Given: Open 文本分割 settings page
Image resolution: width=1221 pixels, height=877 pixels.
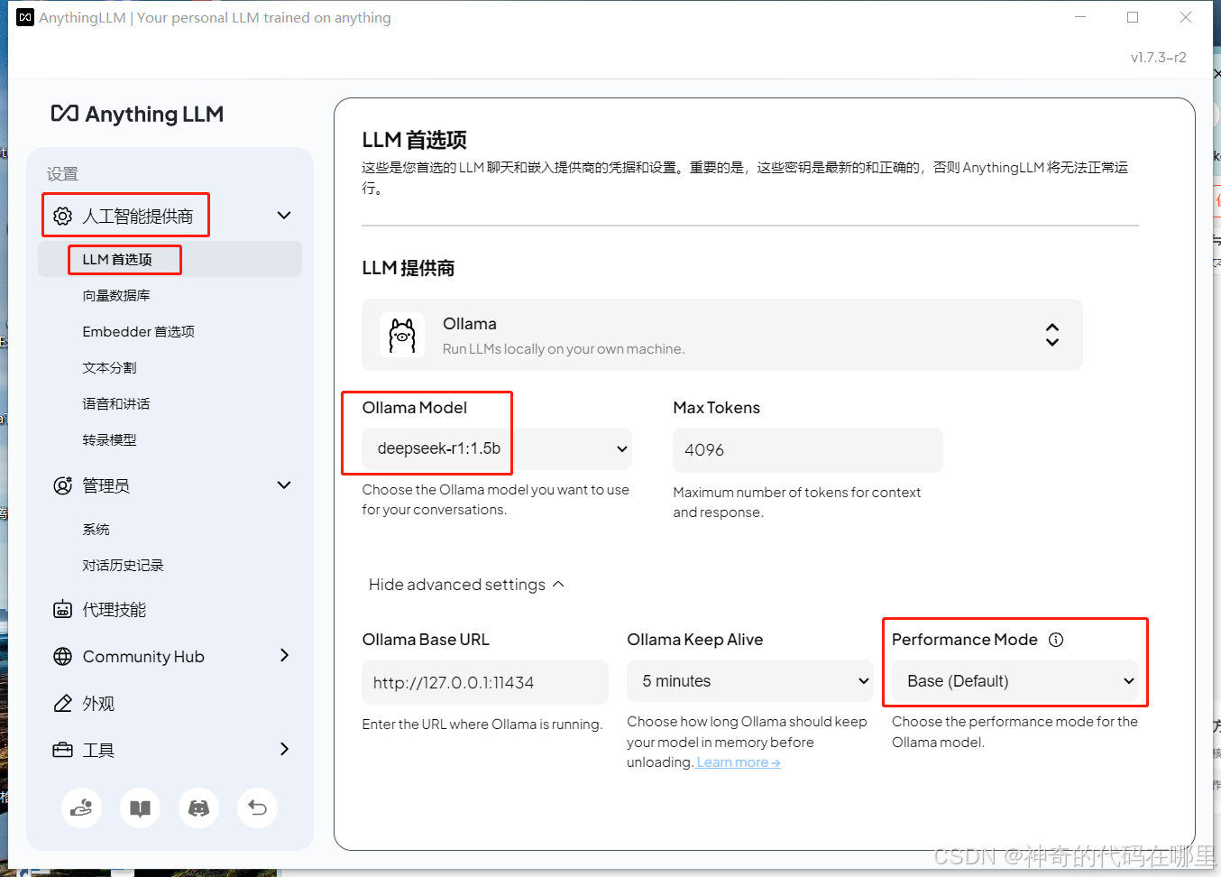Looking at the screenshot, I should [109, 367].
